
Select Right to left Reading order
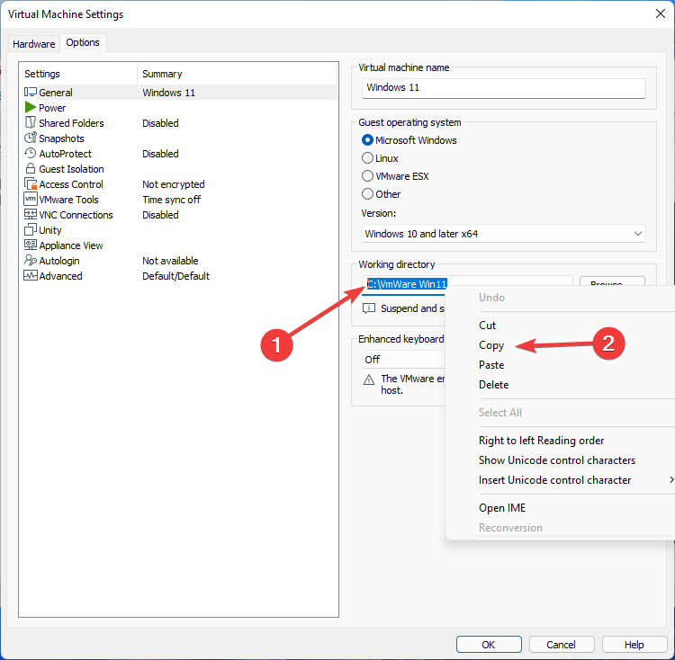541,441
